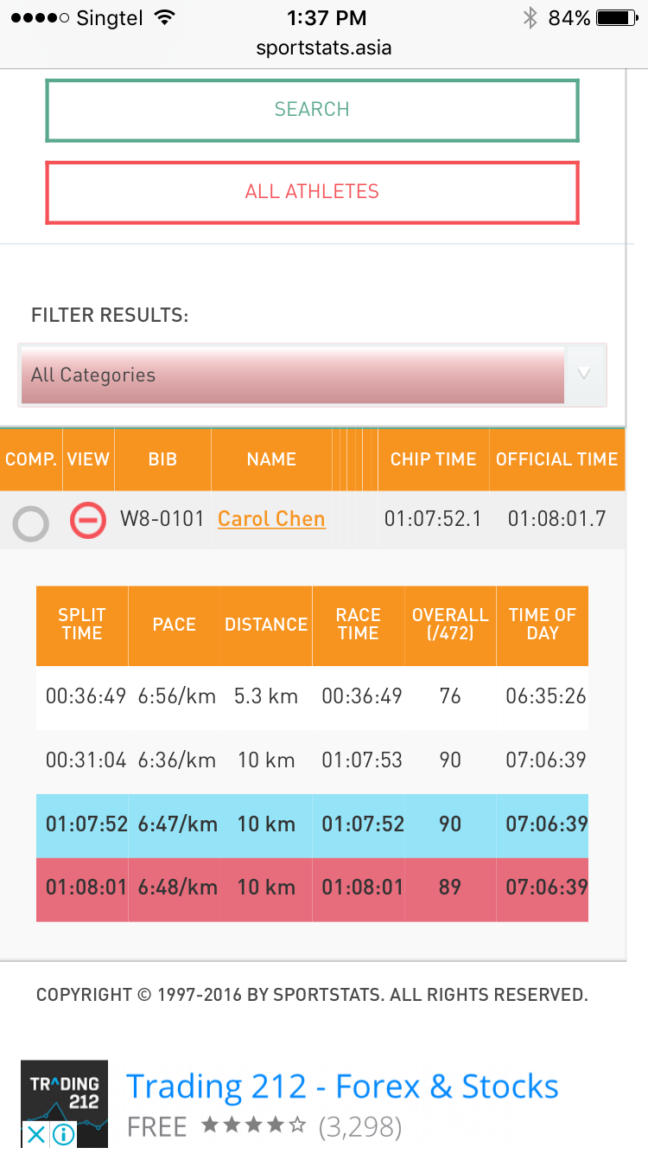The height and width of the screenshot is (1154, 648).
Task: Click the BIB column header
Action: [162, 459]
